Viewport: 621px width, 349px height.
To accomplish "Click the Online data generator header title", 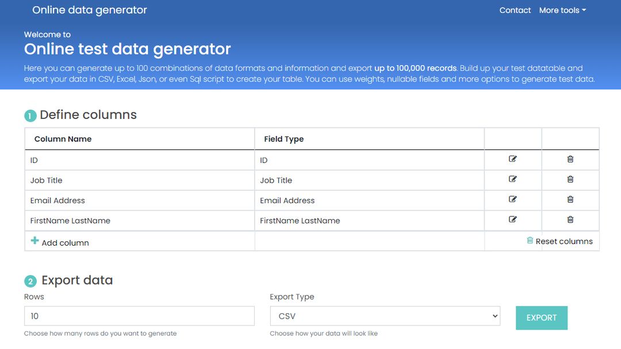I will pos(89,10).
